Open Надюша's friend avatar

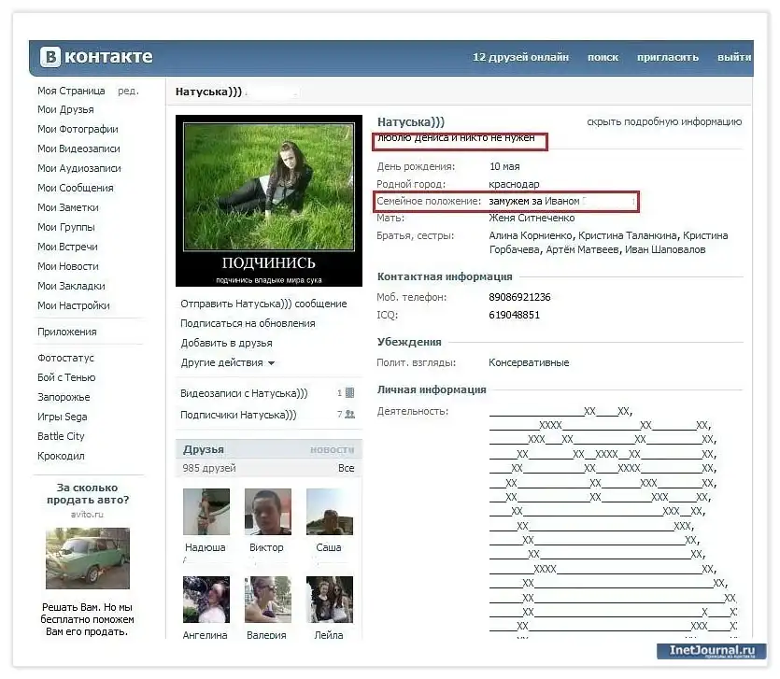click(x=206, y=512)
